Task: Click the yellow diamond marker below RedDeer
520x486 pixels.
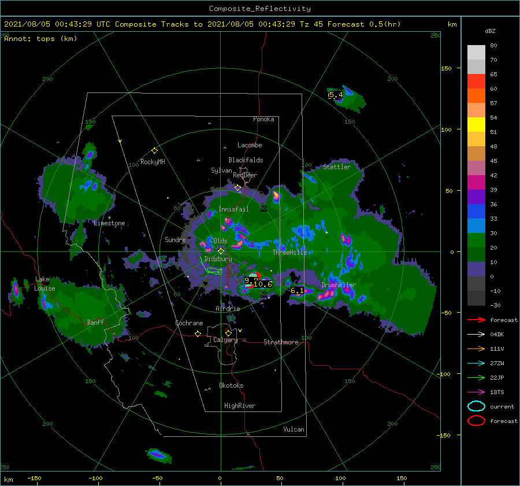Action: point(237,188)
